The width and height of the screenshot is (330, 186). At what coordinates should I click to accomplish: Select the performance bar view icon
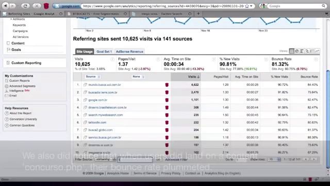[x=302, y=51]
